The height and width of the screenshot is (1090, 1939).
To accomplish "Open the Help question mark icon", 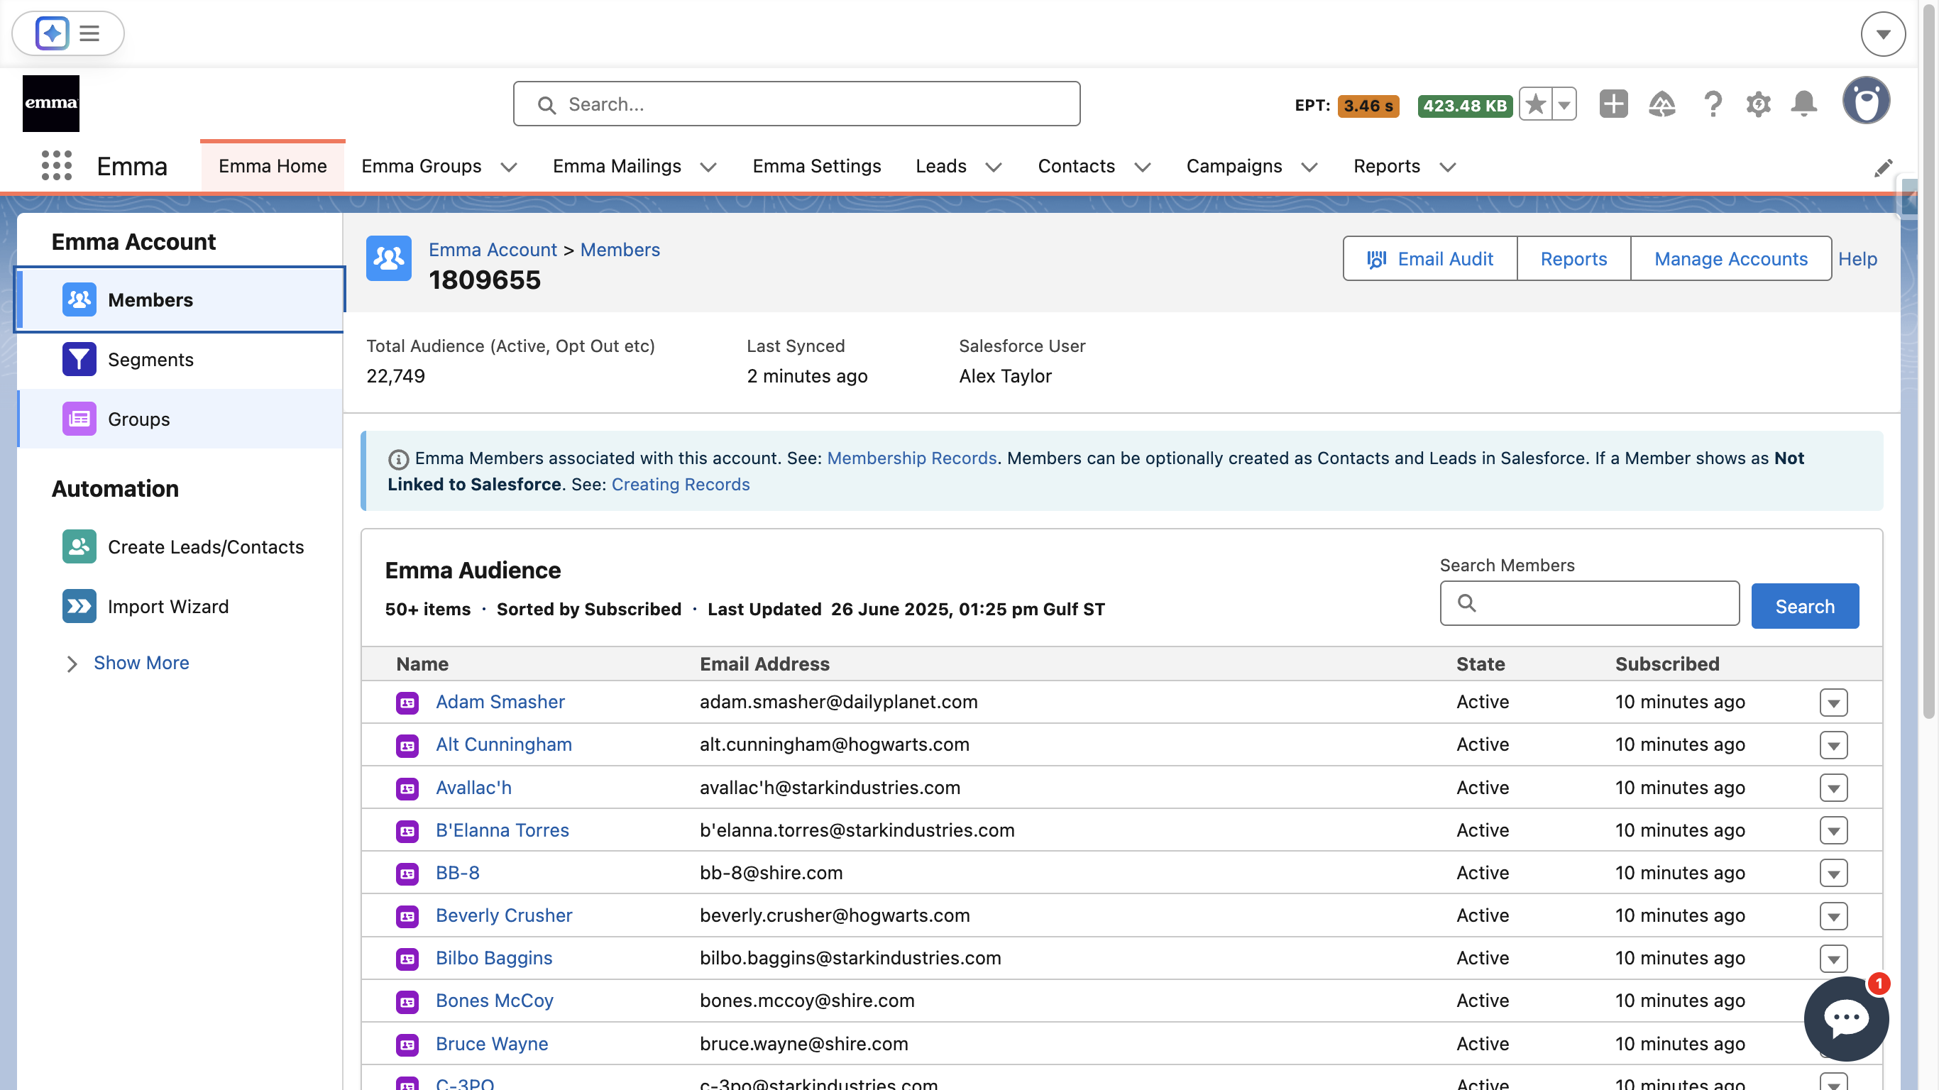I will point(1713,104).
